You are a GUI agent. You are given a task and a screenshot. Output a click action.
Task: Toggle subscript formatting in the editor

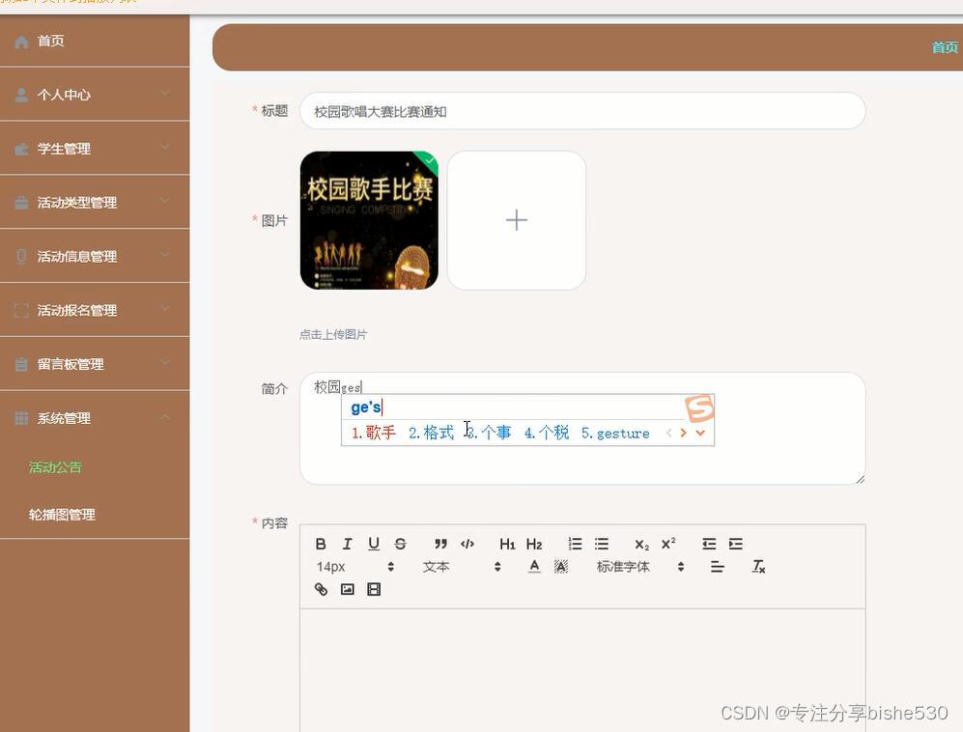641,544
